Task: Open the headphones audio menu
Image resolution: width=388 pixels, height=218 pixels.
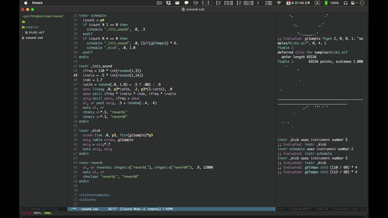Action: (x=345, y=3)
